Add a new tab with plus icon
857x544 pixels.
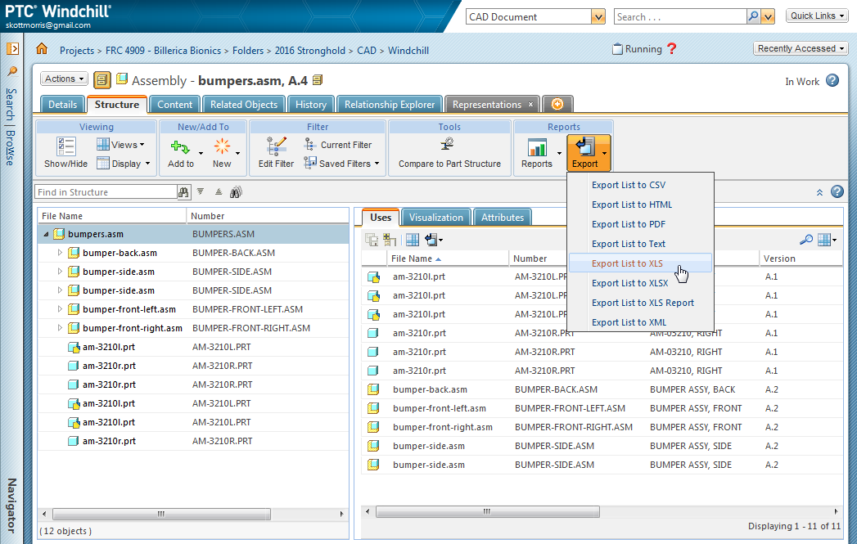coord(557,104)
